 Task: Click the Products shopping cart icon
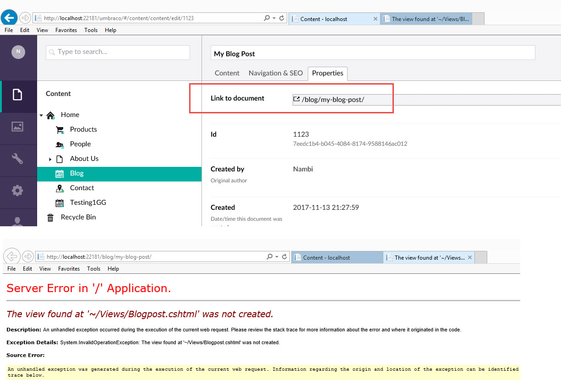click(x=60, y=130)
